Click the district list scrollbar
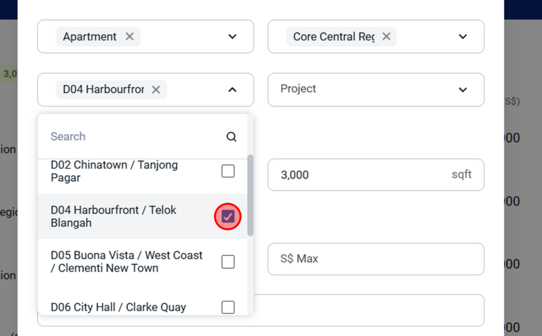The height and width of the screenshot is (336, 542). click(x=250, y=195)
